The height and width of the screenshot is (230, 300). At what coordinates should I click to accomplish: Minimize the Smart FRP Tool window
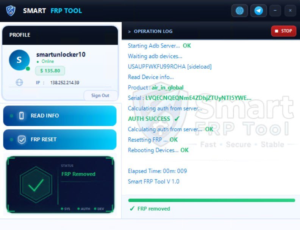275,11
